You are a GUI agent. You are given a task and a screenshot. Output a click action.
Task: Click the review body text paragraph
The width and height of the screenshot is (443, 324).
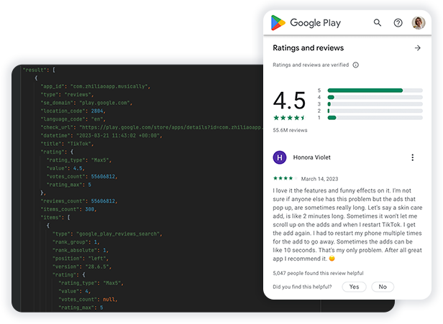pyautogui.click(x=347, y=225)
